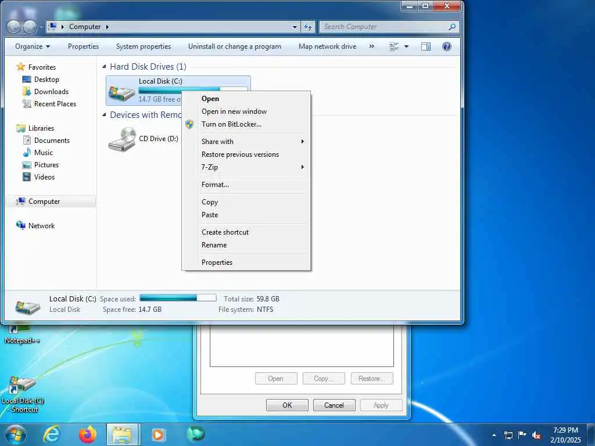Toggle the preview pane icon

coord(426,46)
